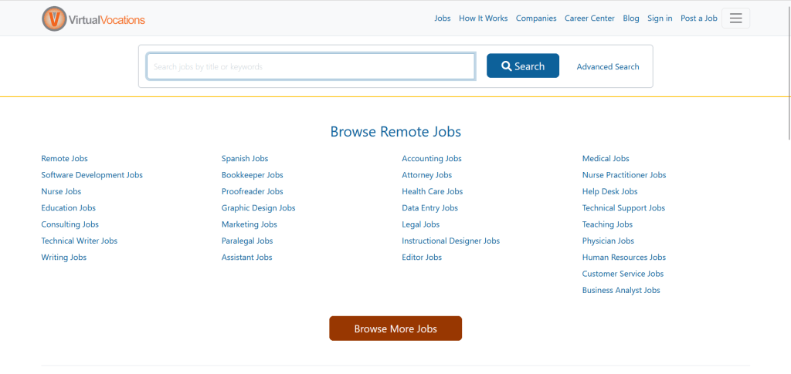
Task: Focus the job search input field
Action: [x=311, y=66]
